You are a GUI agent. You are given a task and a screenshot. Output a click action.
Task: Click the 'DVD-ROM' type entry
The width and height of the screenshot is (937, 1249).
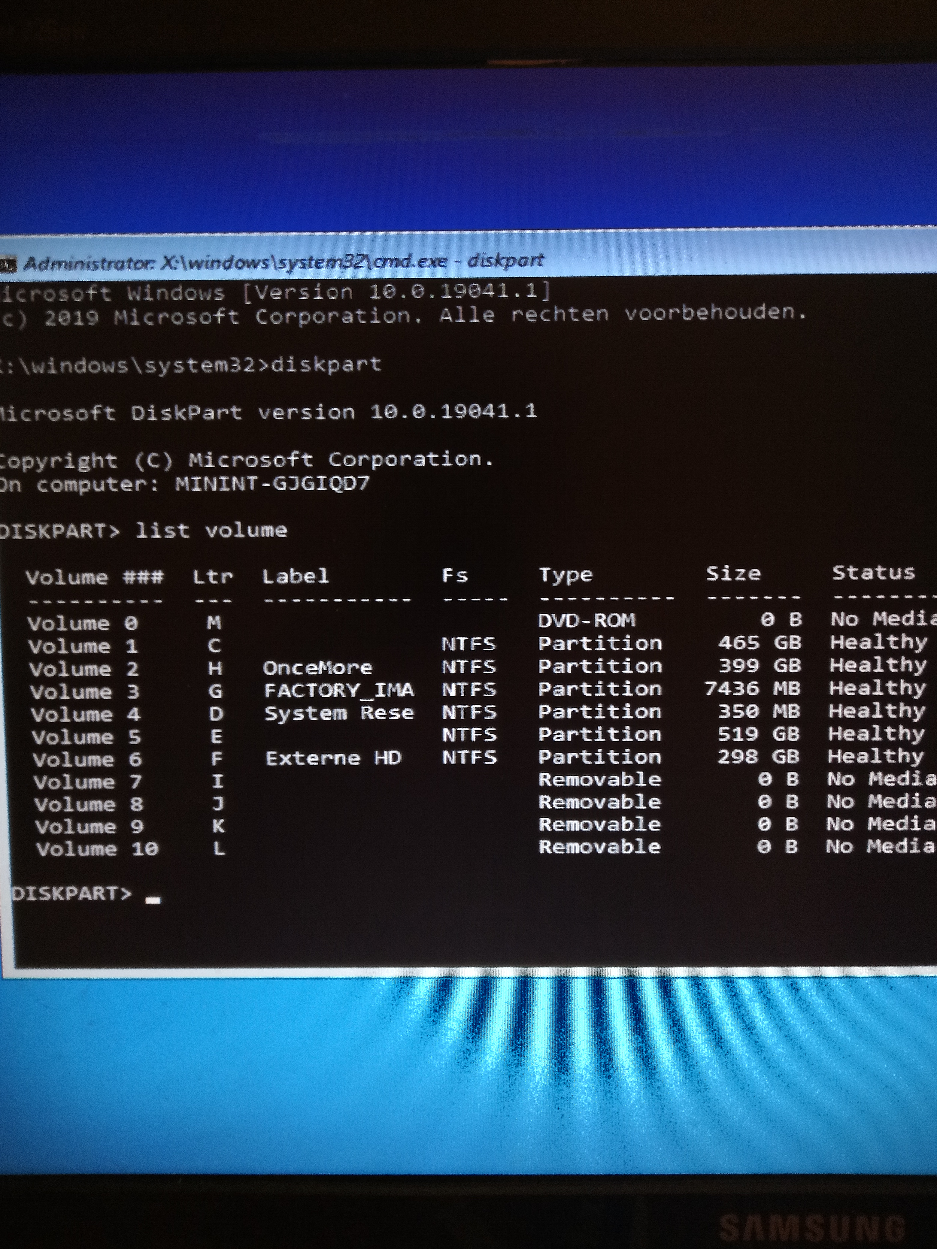[586, 620]
